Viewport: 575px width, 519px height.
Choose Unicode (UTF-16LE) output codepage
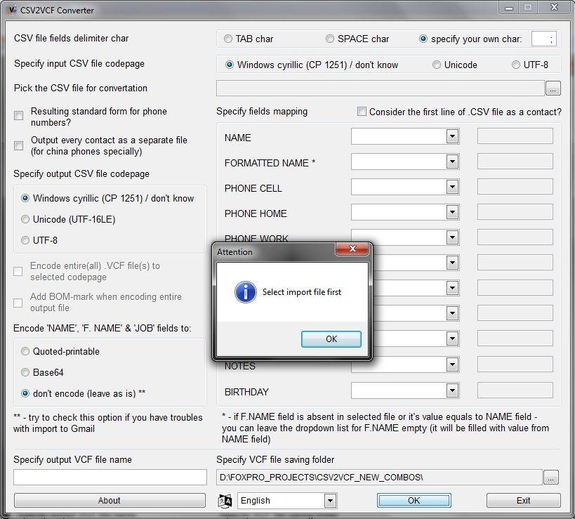[25, 219]
